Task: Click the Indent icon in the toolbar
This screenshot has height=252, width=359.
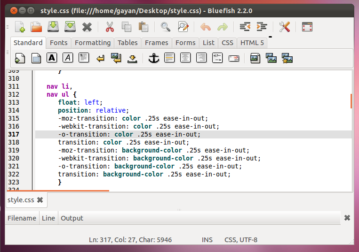Action: (x=262, y=27)
